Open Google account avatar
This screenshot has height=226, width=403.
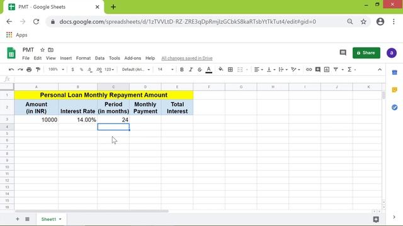[392, 53]
